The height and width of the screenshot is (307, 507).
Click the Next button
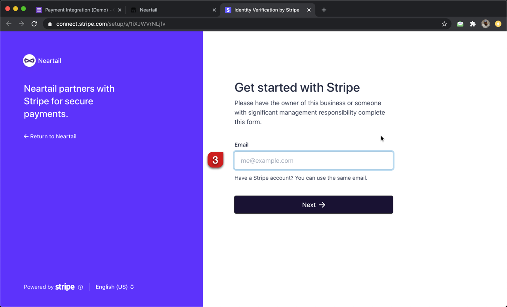click(x=313, y=205)
